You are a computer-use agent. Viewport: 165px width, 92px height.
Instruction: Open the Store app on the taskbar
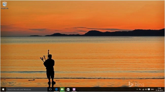(x=68, y=89)
